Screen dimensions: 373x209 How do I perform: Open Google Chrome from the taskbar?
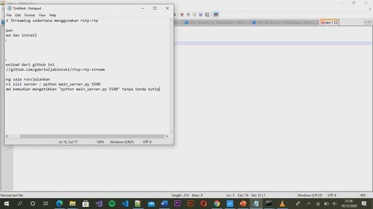coord(217,204)
